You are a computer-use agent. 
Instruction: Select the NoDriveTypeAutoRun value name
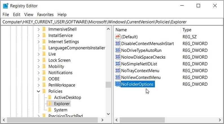tap(141, 51)
